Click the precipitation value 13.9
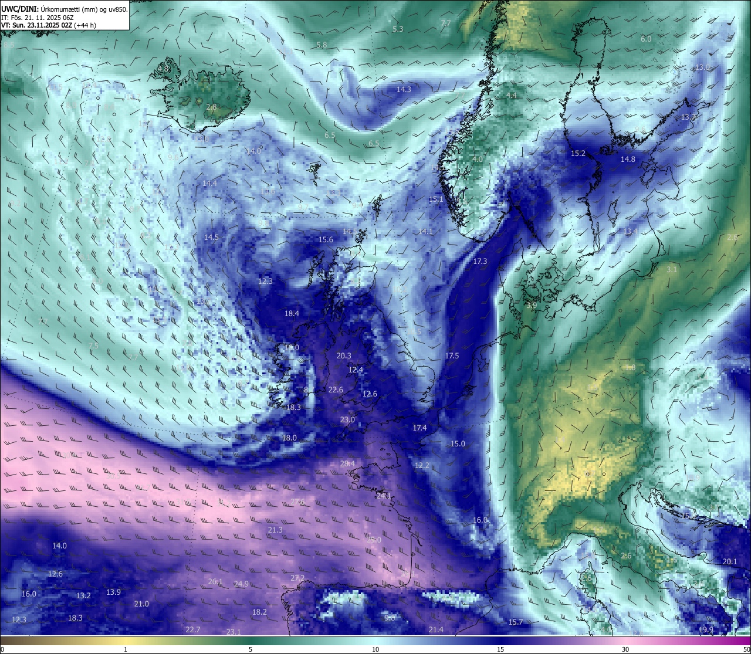This screenshot has height=654, width=751. [113, 592]
